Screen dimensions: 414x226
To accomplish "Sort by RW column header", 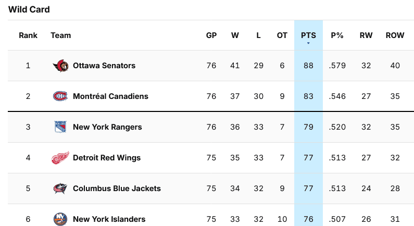I will point(366,35).
